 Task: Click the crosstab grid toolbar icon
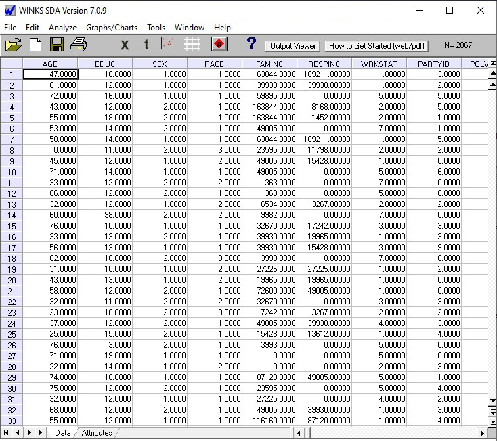(x=192, y=44)
